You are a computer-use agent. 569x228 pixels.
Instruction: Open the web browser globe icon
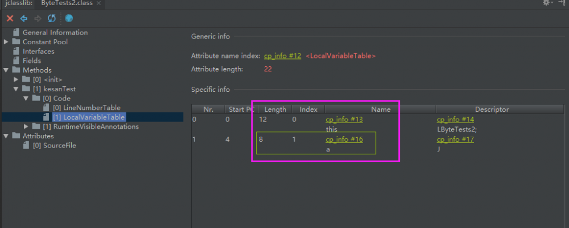[x=69, y=18]
